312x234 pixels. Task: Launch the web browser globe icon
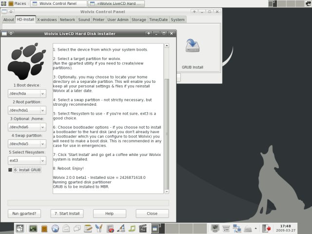click(x=55, y=229)
